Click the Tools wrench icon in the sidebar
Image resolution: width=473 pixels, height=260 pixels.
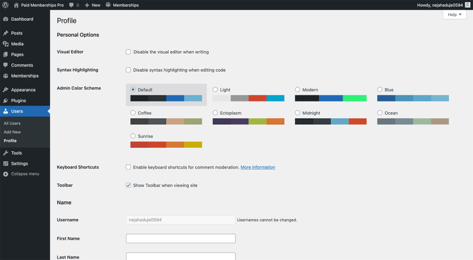pyautogui.click(x=6, y=152)
